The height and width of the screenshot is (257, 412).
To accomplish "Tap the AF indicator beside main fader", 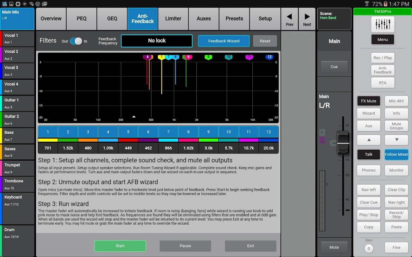I will point(322,140).
